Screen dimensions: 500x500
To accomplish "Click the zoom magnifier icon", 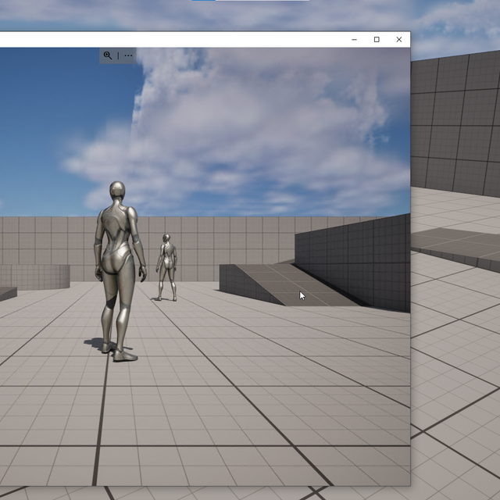I will click(107, 55).
